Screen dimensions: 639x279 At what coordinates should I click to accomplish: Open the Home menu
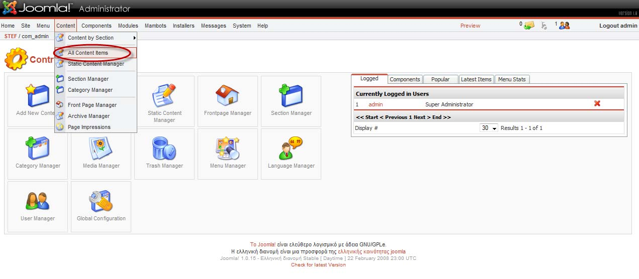pyautogui.click(x=8, y=26)
